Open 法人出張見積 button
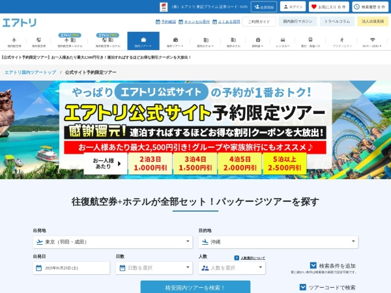Screen dimensions: 391x293 coord(373,21)
